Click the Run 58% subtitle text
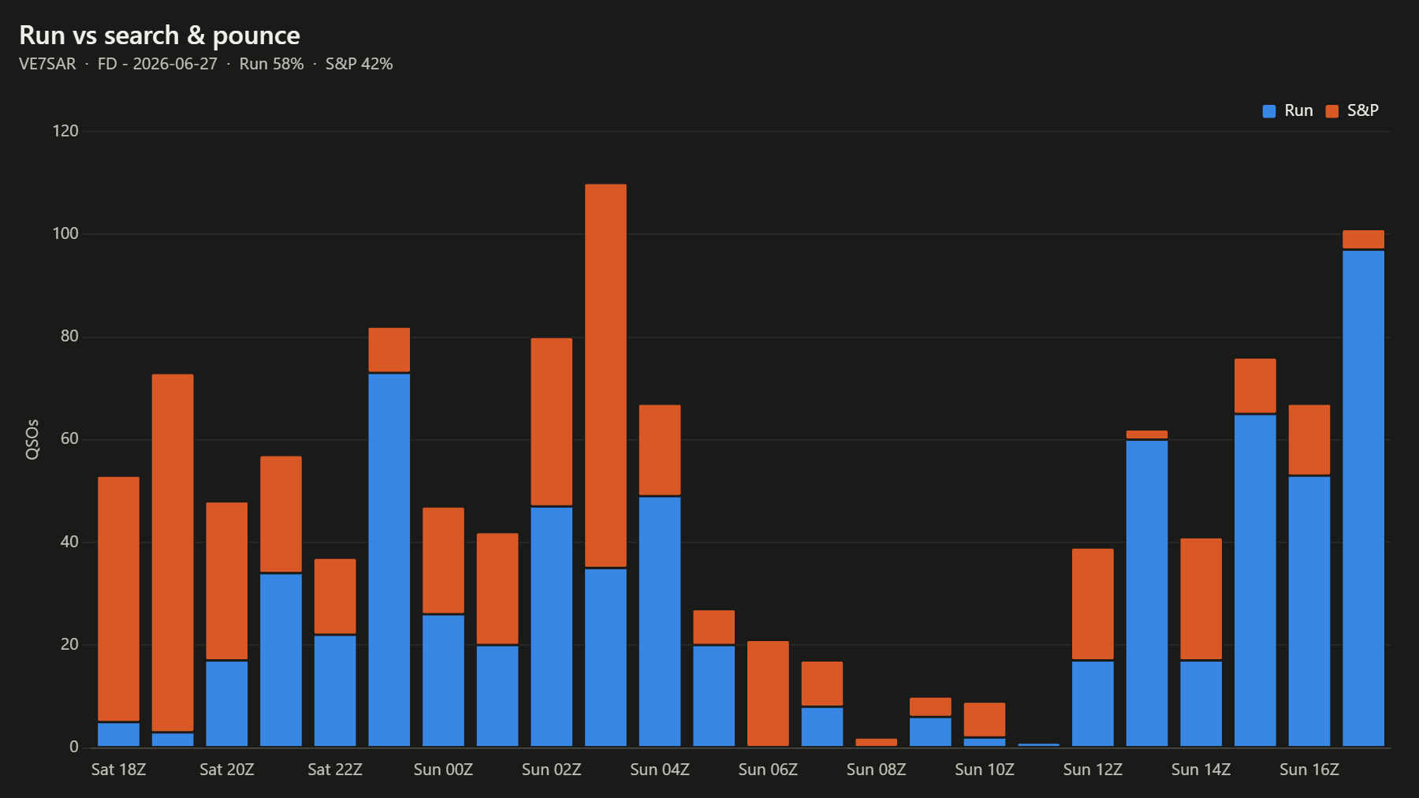 [x=271, y=64]
